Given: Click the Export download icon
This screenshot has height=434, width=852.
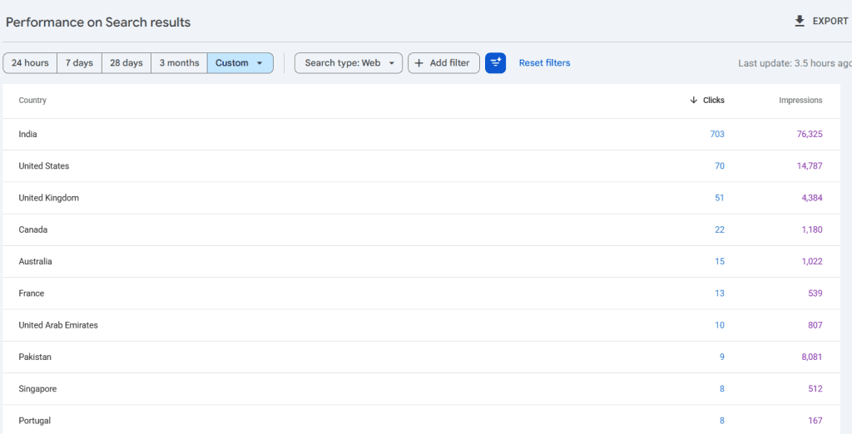Looking at the screenshot, I should (800, 21).
